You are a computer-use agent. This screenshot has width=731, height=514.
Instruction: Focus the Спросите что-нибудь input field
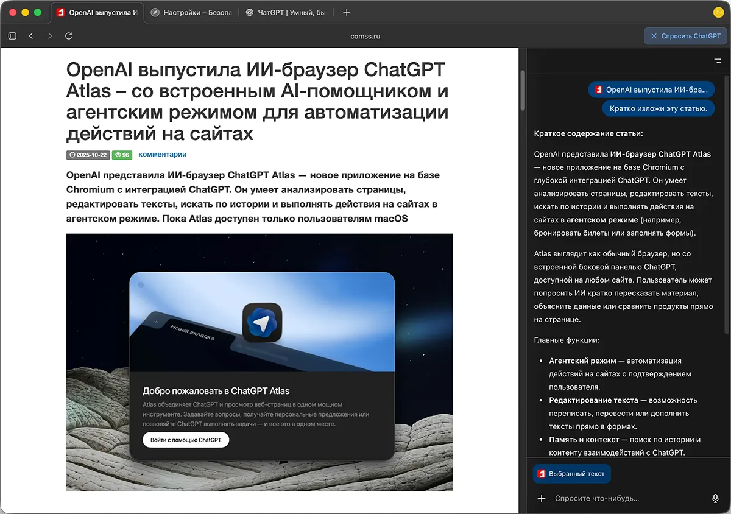tap(629, 498)
